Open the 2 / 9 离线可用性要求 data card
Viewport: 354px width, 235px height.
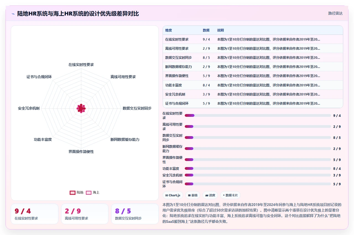(85, 214)
